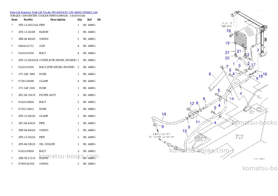The width and height of the screenshot is (278, 196).
Task: Select part number 3EC-04-31610
Action: point(27,95)
